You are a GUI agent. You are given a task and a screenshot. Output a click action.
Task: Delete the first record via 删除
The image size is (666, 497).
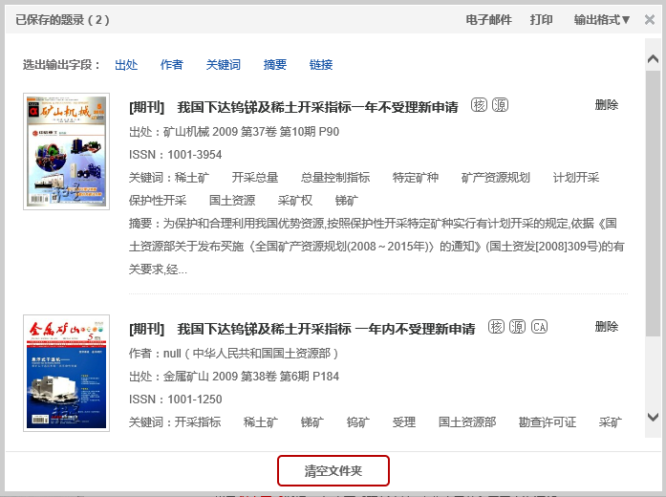coord(606,105)
